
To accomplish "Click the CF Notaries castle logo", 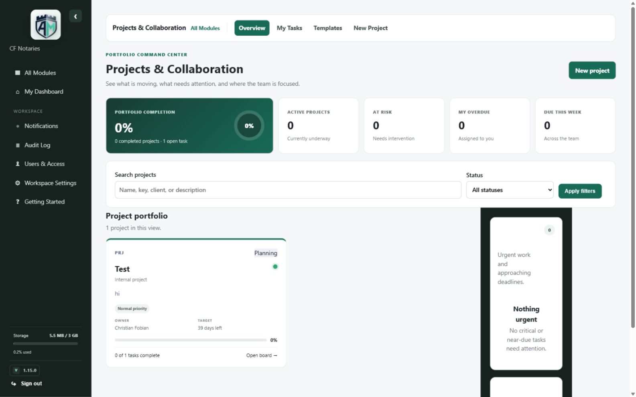I will [x=45, y=25].
